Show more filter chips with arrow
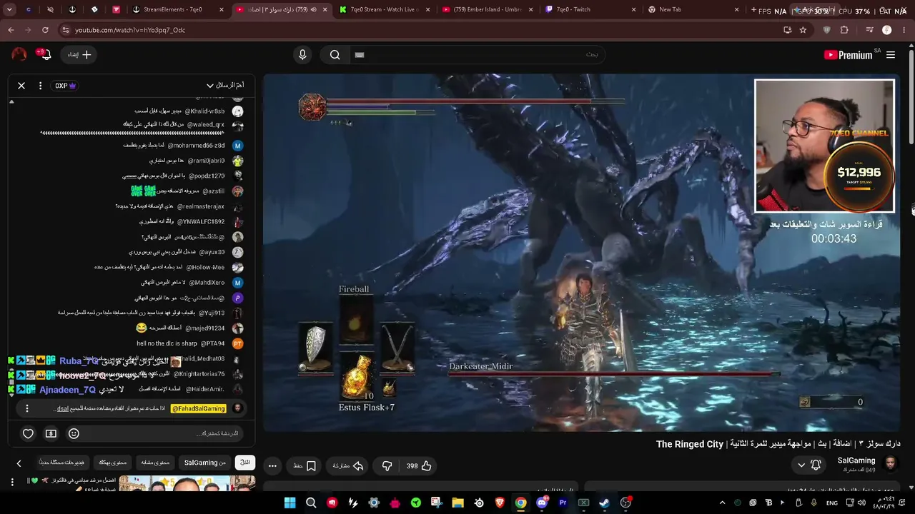 pyautogui.click(x=19, y=463)
